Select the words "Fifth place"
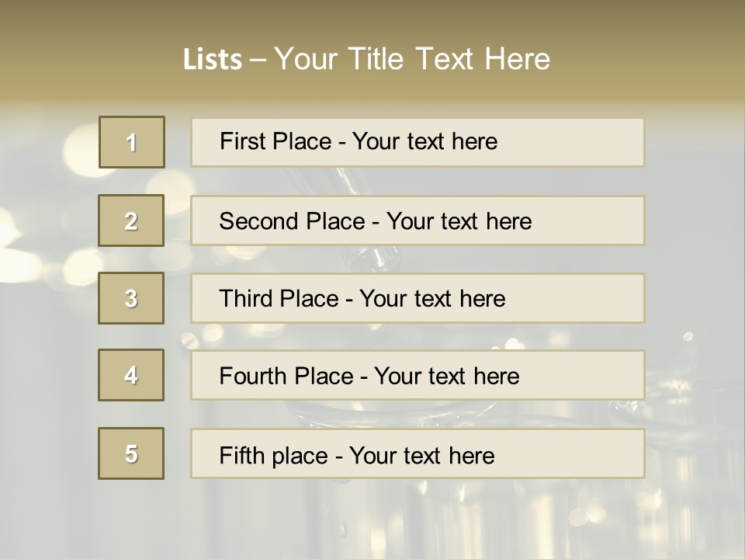This screenshot has height=559, width=745. (x=274, y=455)
